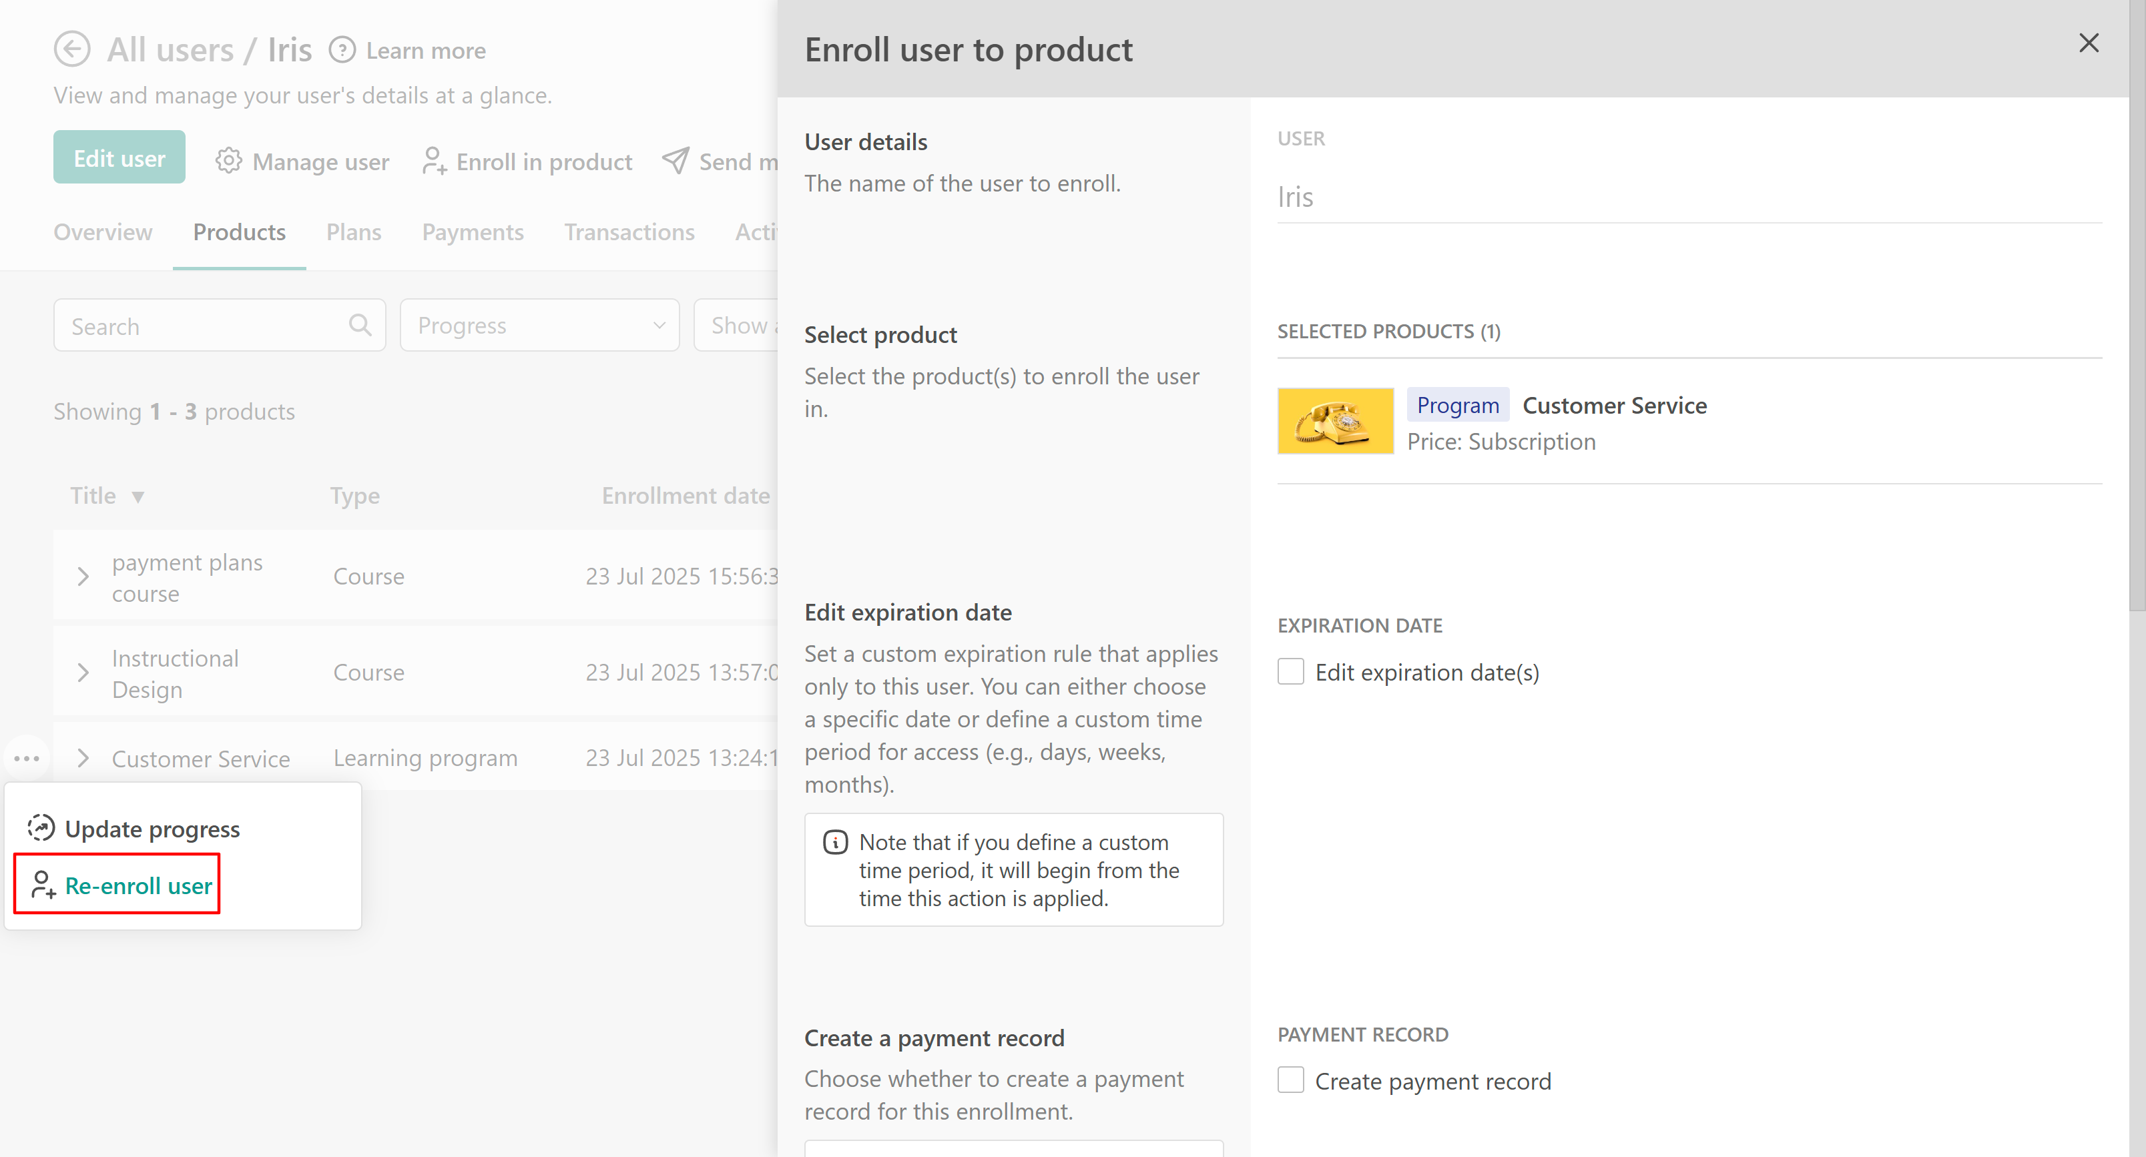The height and width of the screenshot is (1157, 2146).
Task: Click the search magnifier icon
Action: click(360, 325)
